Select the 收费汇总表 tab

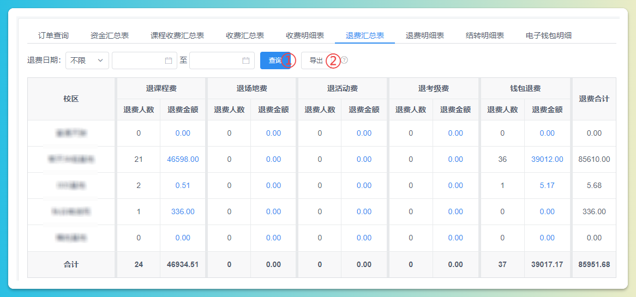coord(245,35)
